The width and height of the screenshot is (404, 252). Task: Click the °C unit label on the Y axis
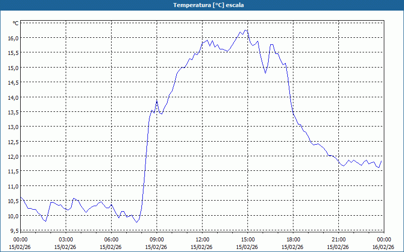(x=16, y=23)
